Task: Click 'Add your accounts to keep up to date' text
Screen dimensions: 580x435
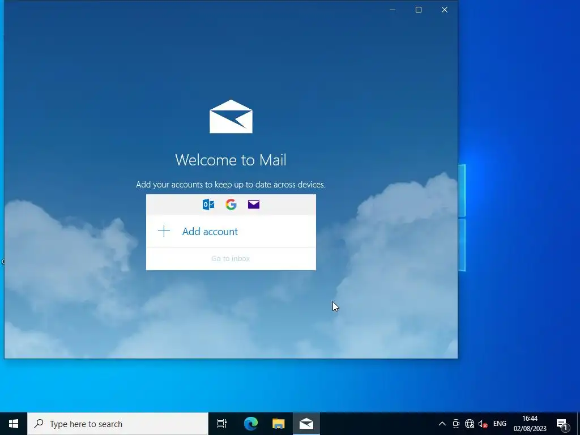Action: pyautogui.click(x=231, y=184)
